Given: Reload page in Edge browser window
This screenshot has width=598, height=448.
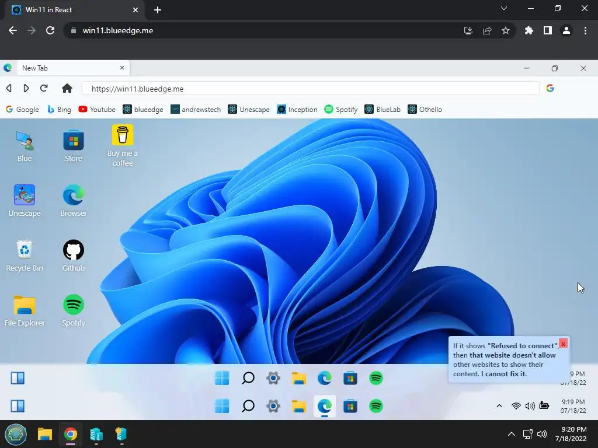Looking at the screenshot, I should pyautogui.click(x=44, y=89).
